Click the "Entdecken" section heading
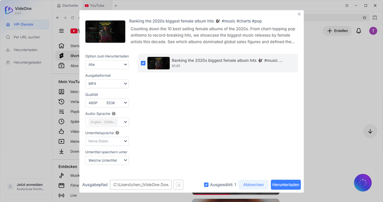Viewport: 383px width, 202px height. click(x=68, y=167)
